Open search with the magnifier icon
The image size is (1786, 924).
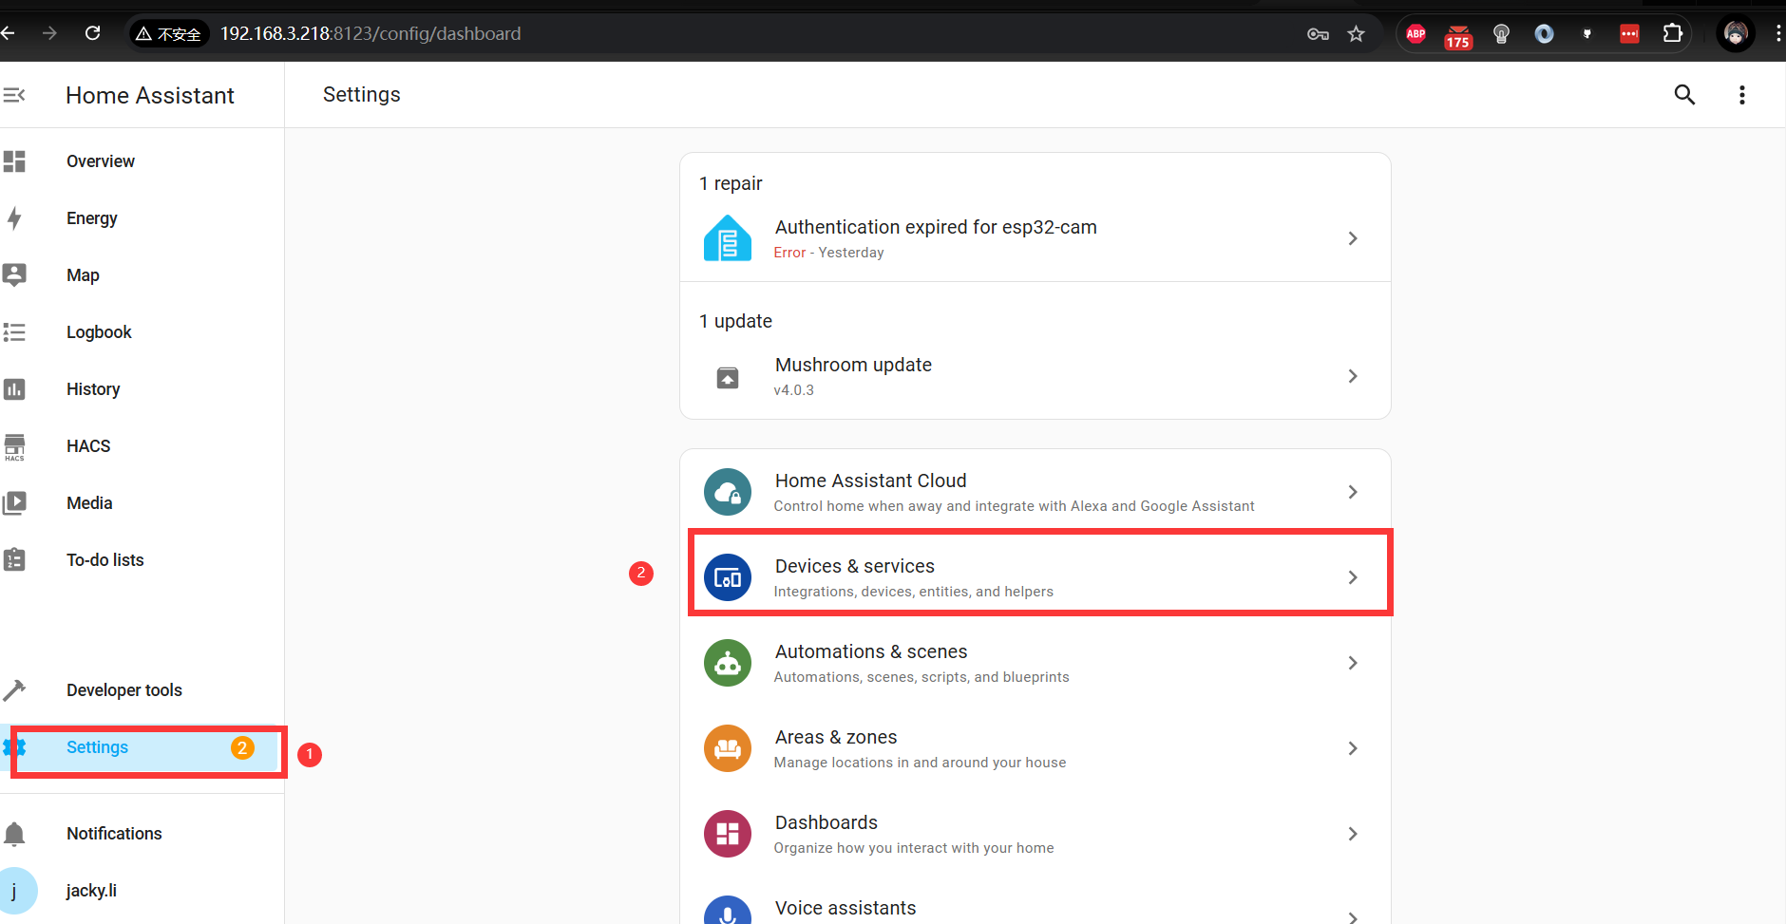[x=1684, y=95]
